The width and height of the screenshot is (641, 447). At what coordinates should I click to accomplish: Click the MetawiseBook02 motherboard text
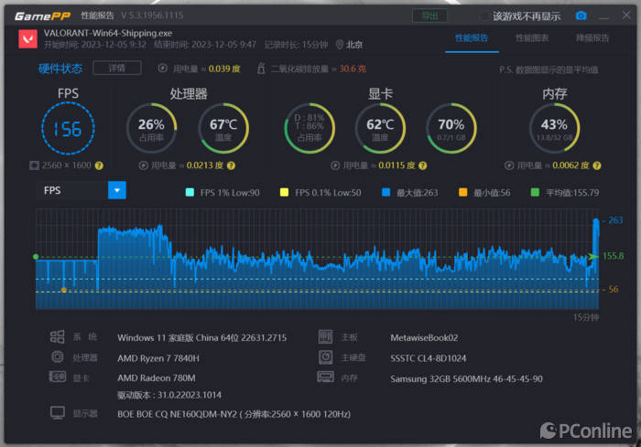pyautogui.click(x=424, y=337)
